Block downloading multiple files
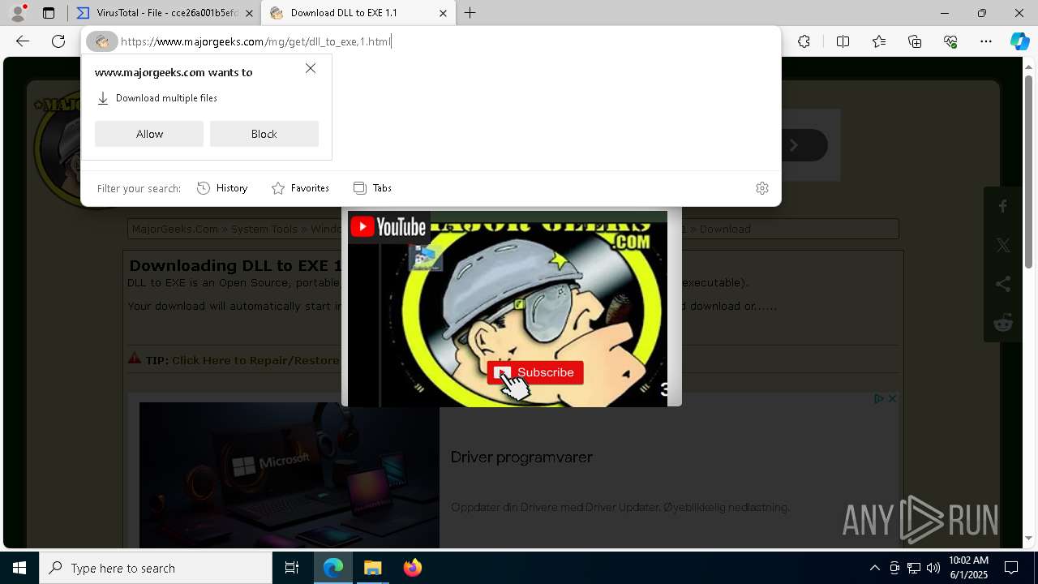 click(x=264, y=134)
